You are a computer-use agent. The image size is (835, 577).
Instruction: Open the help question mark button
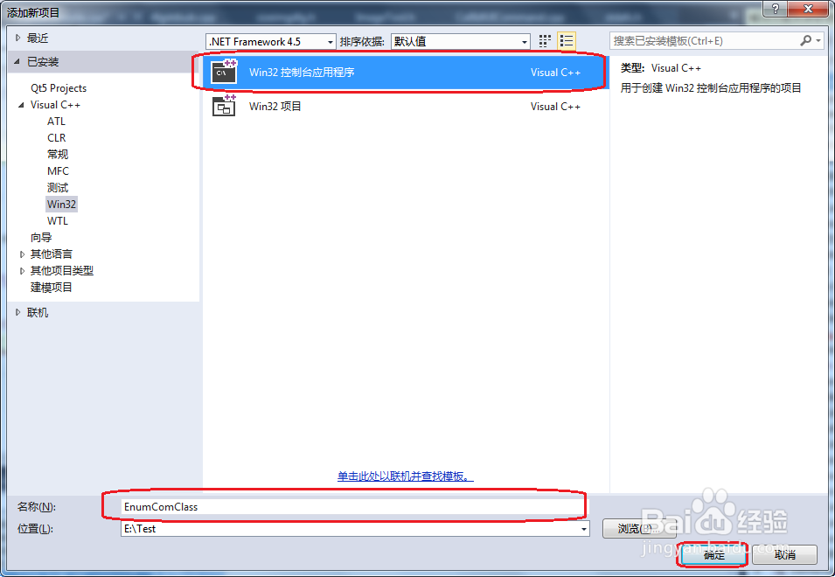776,8
